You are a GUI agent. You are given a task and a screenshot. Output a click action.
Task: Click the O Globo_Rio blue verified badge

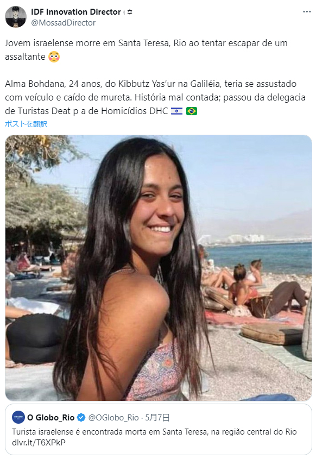click(81, 417)
